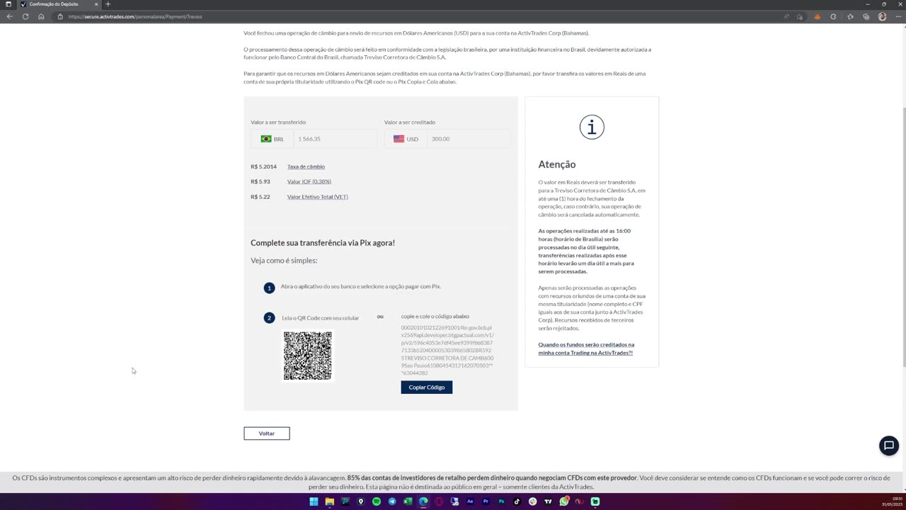Add this page to favorites star icon
This screenshot has width=906, height=510.
coord(800,16)
